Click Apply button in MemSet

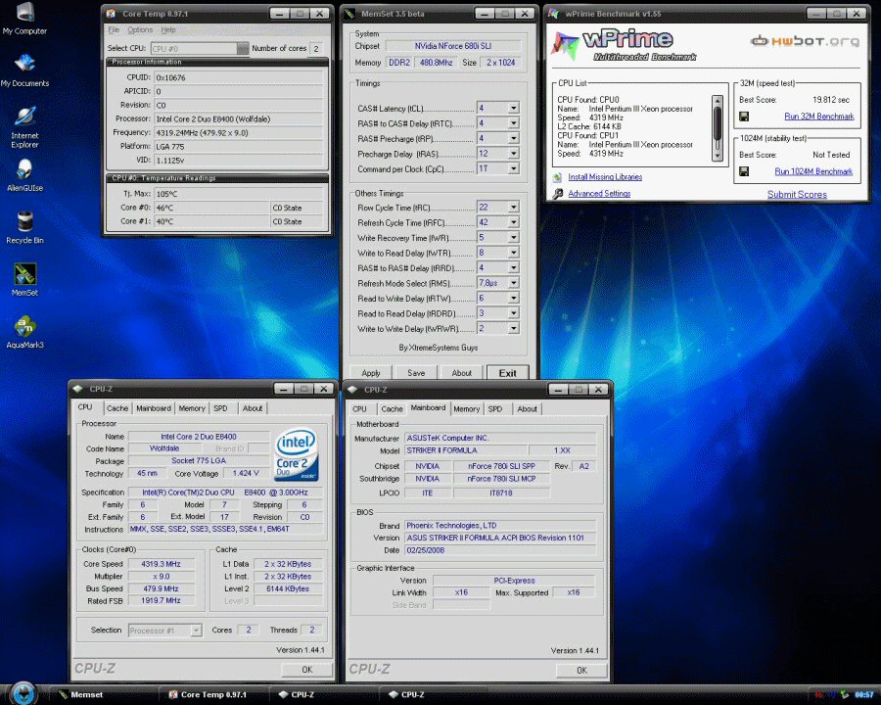371,373
